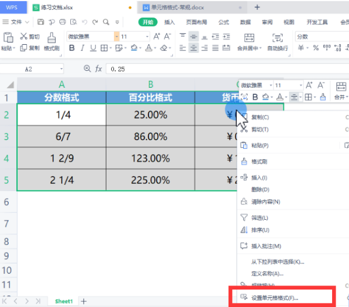349x307 pixels.
Task: Click the Decrease Indent icon
Action: point(215,37)
